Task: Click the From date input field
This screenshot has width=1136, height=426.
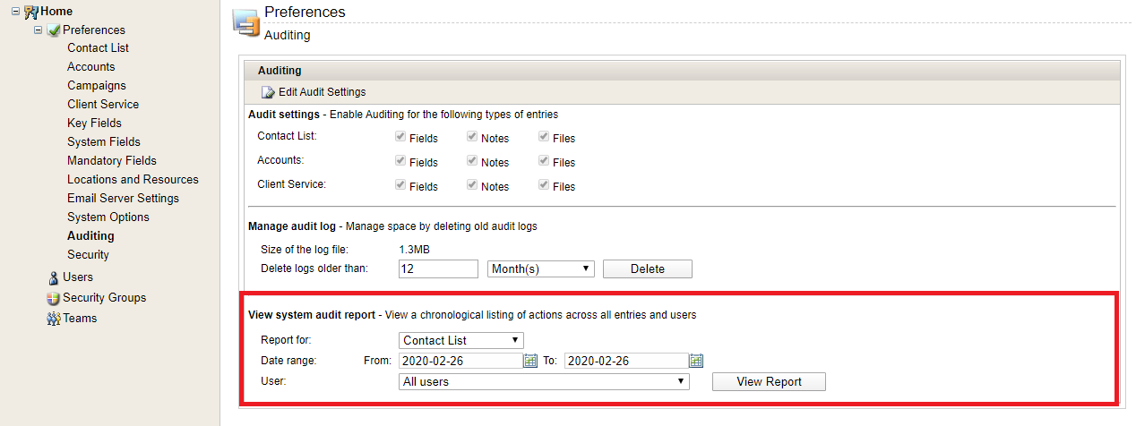Action: [460, 361]
